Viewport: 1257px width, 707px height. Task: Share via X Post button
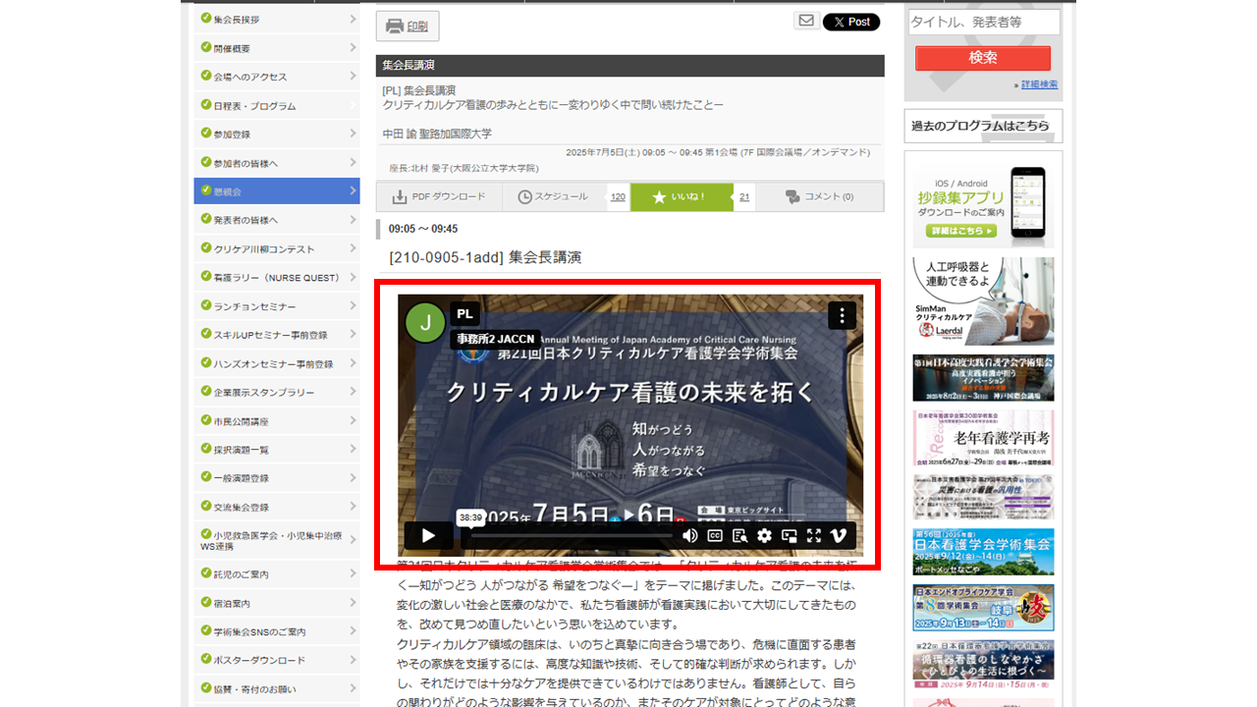(850, 22)
